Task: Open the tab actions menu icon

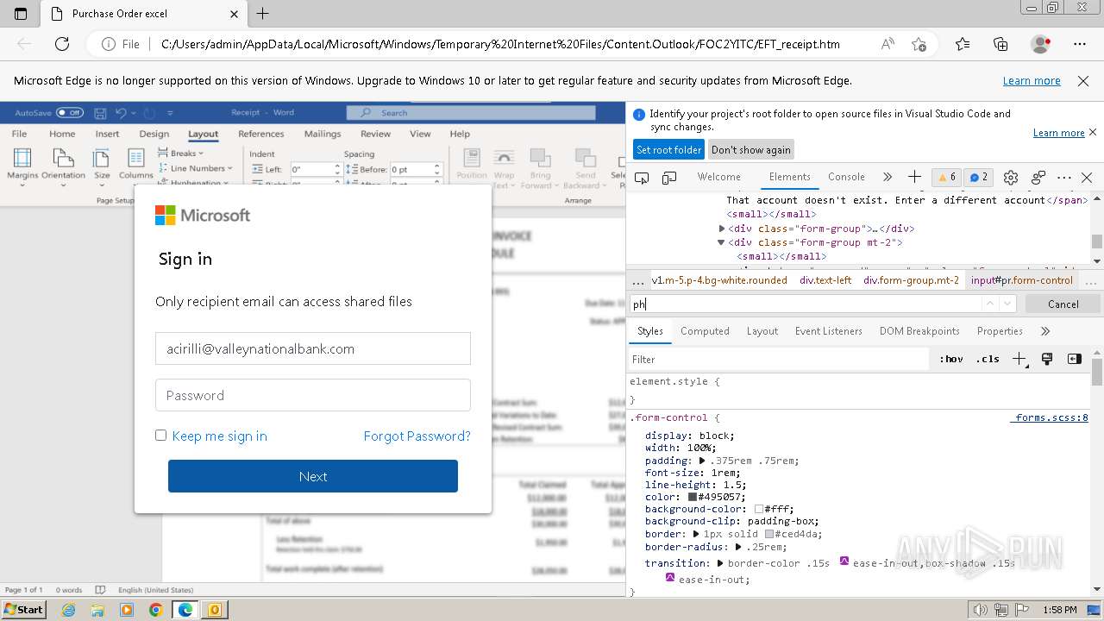Action: [21, 14]
